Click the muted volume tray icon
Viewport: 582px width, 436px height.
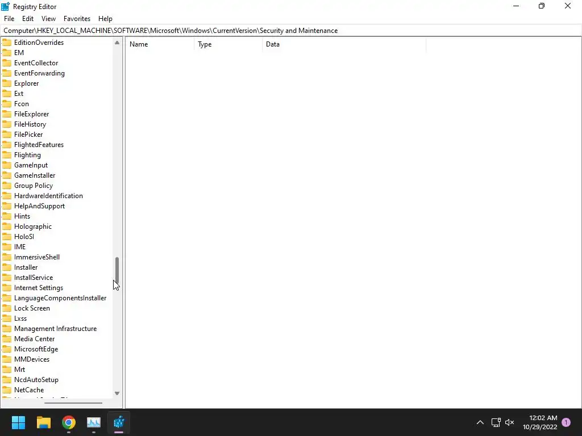[510, 422]
